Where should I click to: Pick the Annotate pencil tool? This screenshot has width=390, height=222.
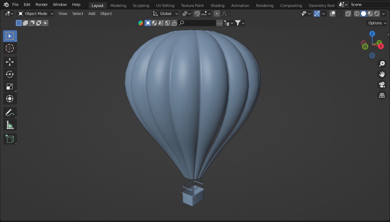click(10, 113)
